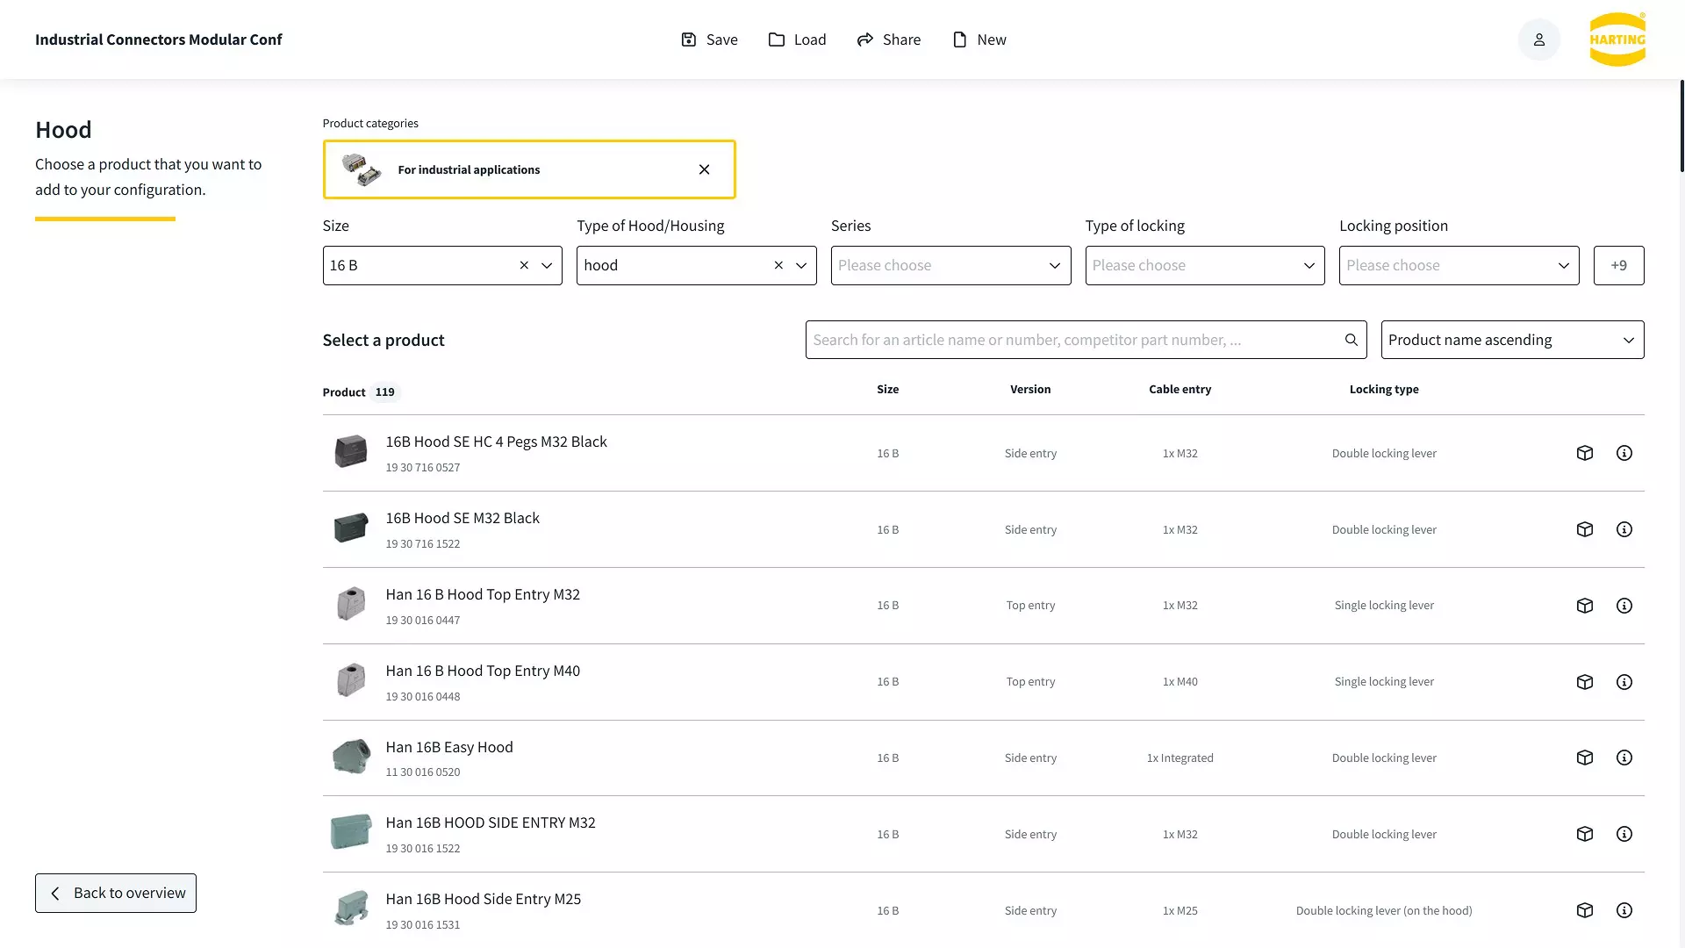Screen dimensions: 1685x948
Task: Go Back to overview
Action: point(116,893)
